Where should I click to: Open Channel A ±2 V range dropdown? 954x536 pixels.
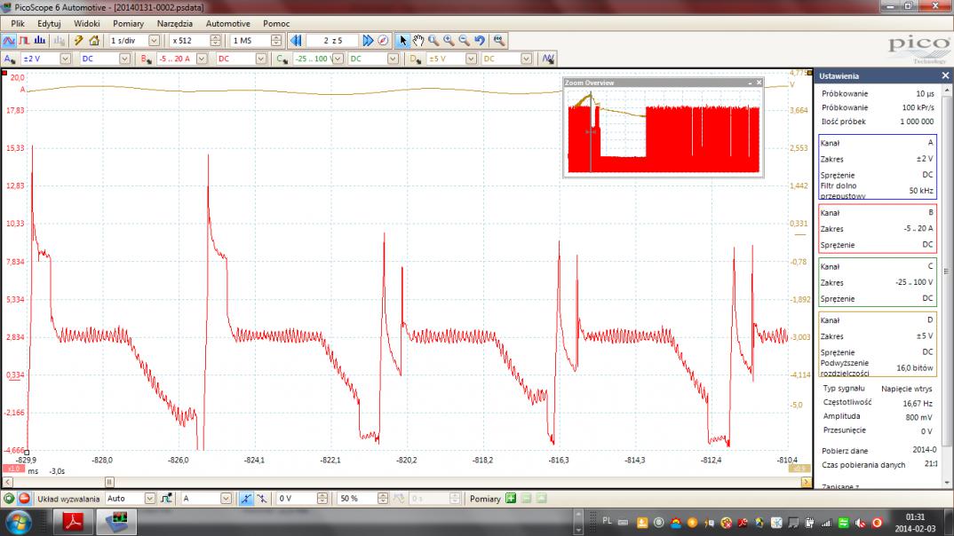[63, 59]
